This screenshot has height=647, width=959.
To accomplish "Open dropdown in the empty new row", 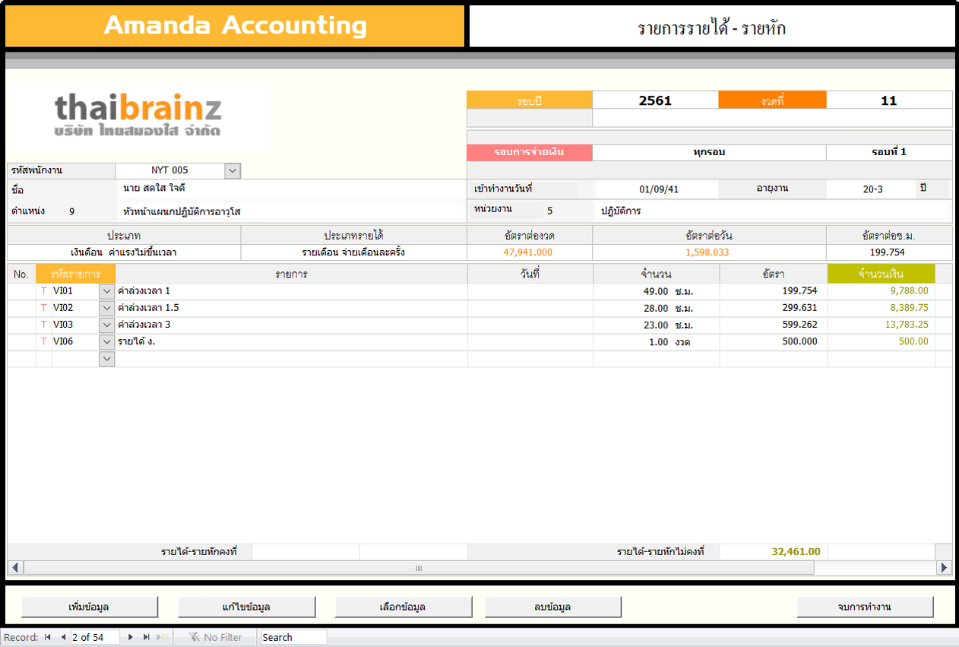I will [x=106, y=359].
